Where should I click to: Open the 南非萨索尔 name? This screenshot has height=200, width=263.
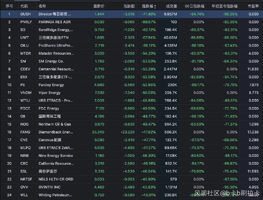(48, 171)
